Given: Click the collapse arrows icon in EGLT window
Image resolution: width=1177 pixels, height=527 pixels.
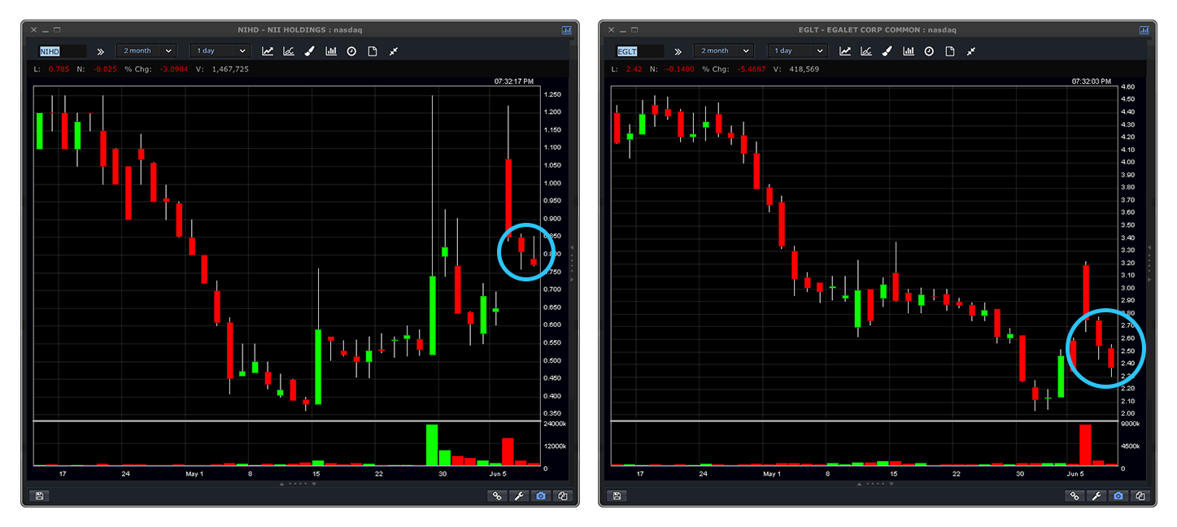Looking at the screenshot, I should [970, 50].
